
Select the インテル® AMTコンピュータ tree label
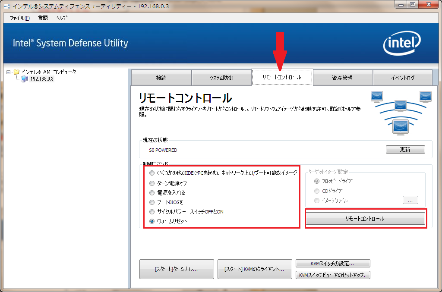(x=49, y=72)
